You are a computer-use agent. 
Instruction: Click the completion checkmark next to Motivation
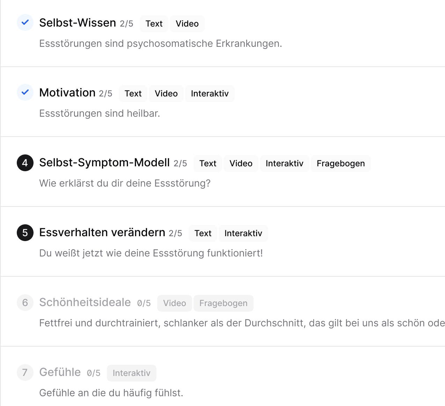click(x=25, y=92)
